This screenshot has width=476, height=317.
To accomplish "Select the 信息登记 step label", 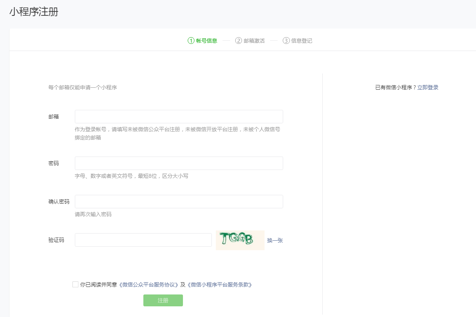I will point(302,41).
